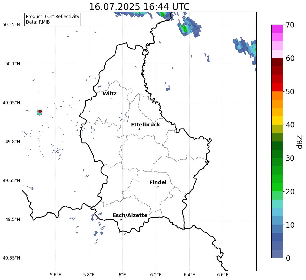Screen dimensions: 306x280
Task: Click the 49.95°N latitude label
Action: click(11, 103)
